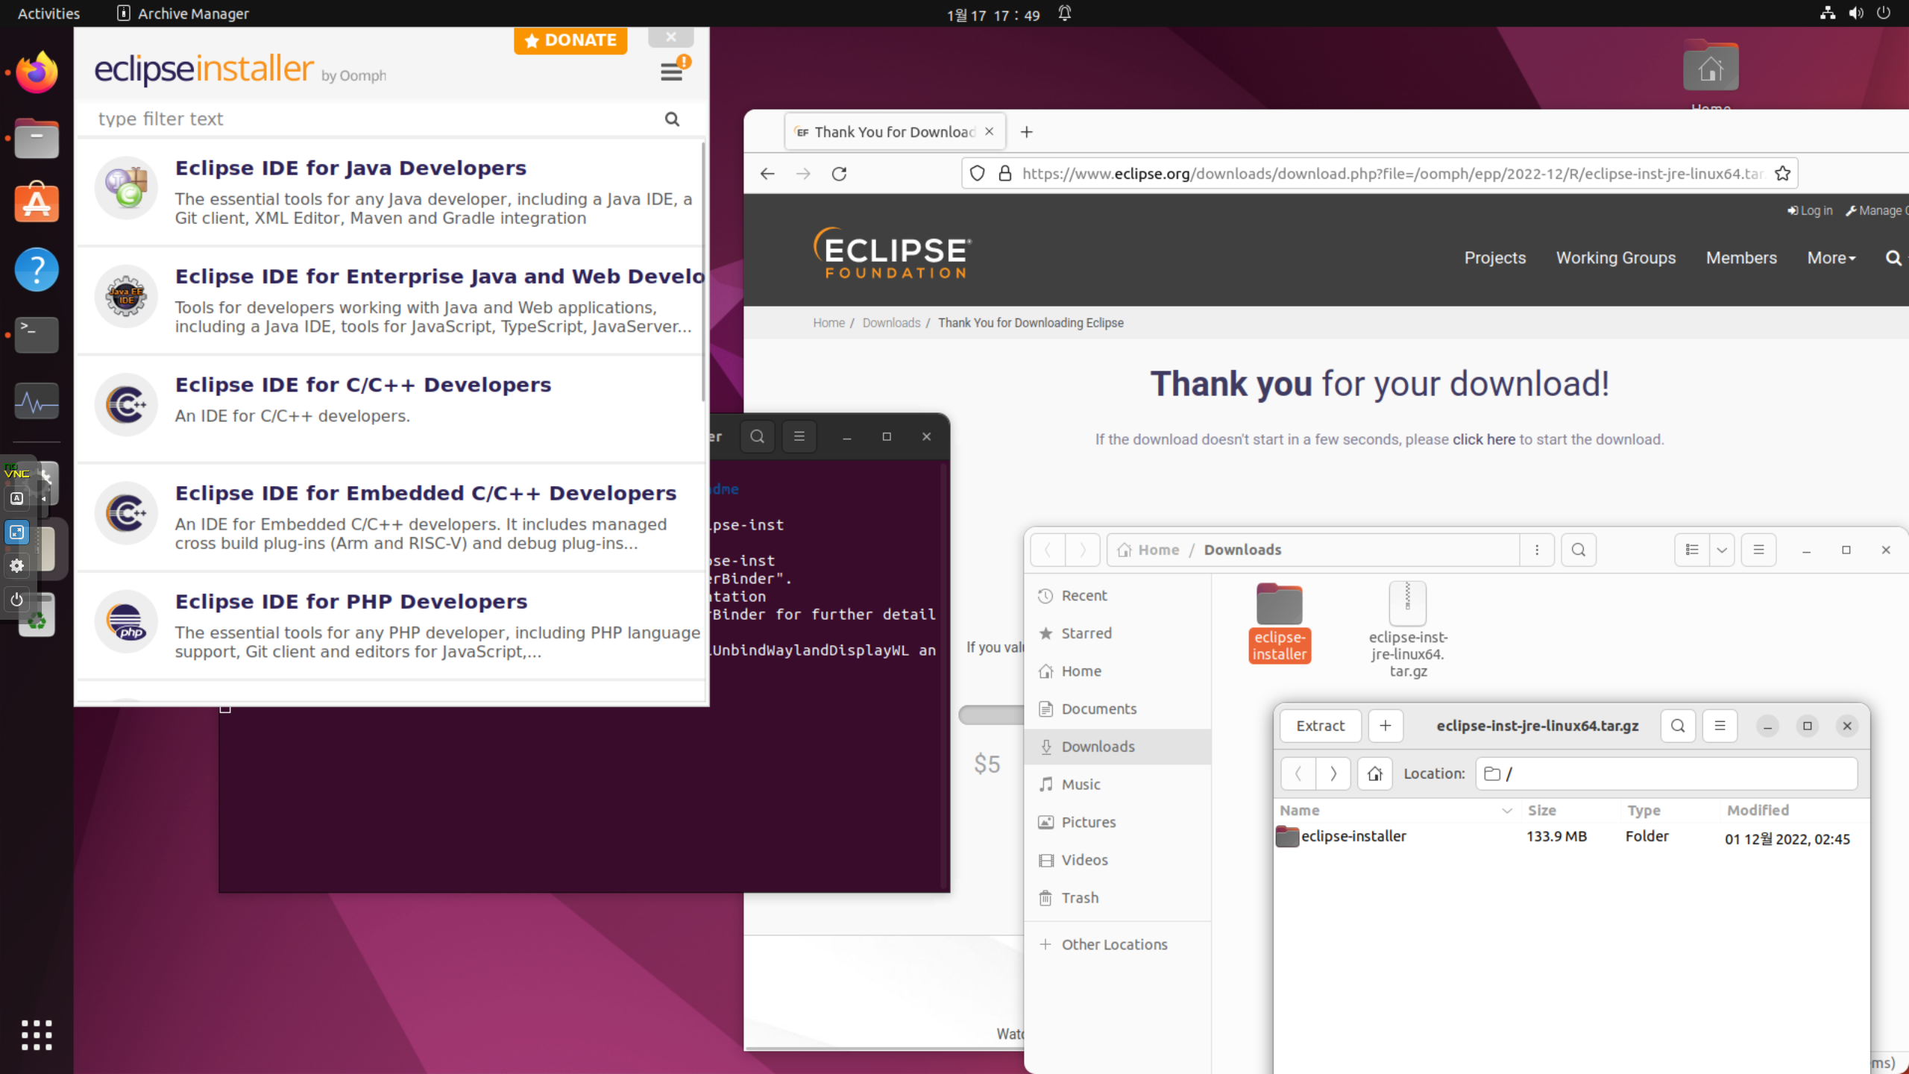This screenshot has height=1074, width=1909.
Task: Click Extract in Archive Manager
Action: (x=1320, y=726)
